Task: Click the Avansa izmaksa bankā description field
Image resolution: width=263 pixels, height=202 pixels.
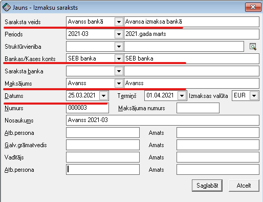Action: click(x=192, y=22)
